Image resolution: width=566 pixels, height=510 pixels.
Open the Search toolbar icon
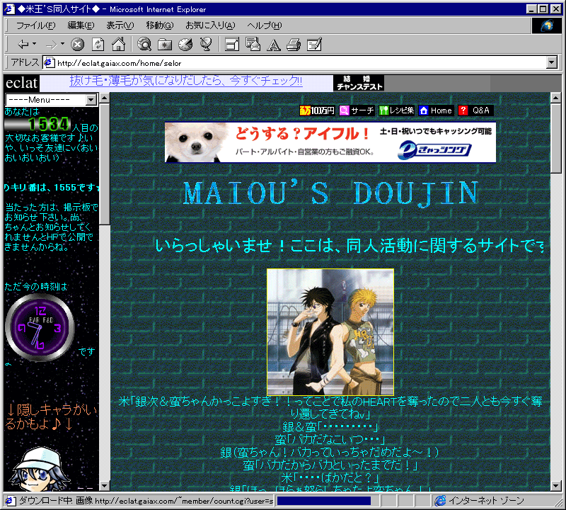tap(144, 45)
